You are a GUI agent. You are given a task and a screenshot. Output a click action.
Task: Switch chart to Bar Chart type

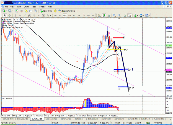tap(99, 15)
